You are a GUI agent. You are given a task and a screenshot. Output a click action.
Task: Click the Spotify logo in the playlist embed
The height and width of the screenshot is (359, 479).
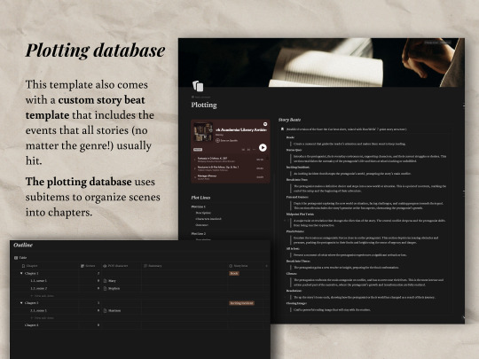[265, 124]
